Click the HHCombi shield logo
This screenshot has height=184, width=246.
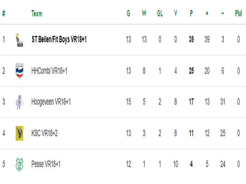click(19, 71)
